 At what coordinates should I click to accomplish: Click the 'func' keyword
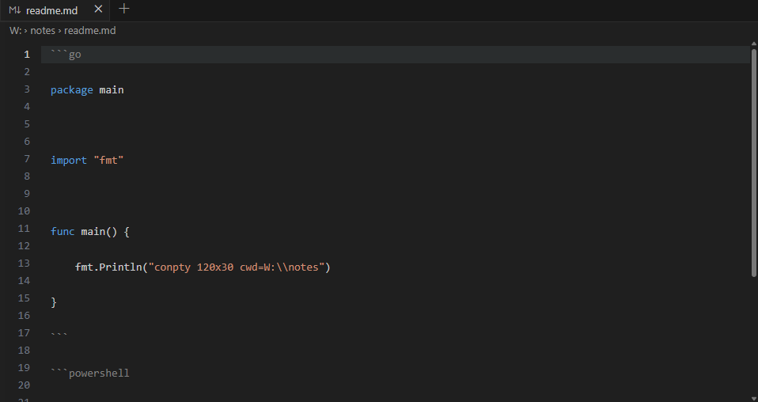coord(63,232)
